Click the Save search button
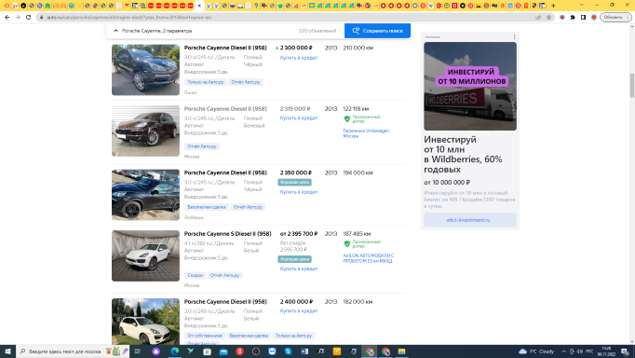Screen dimensions: 635x358 (x=377, y=31)
